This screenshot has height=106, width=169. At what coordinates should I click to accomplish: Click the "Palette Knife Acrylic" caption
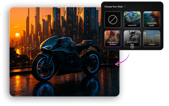point(152,25)
